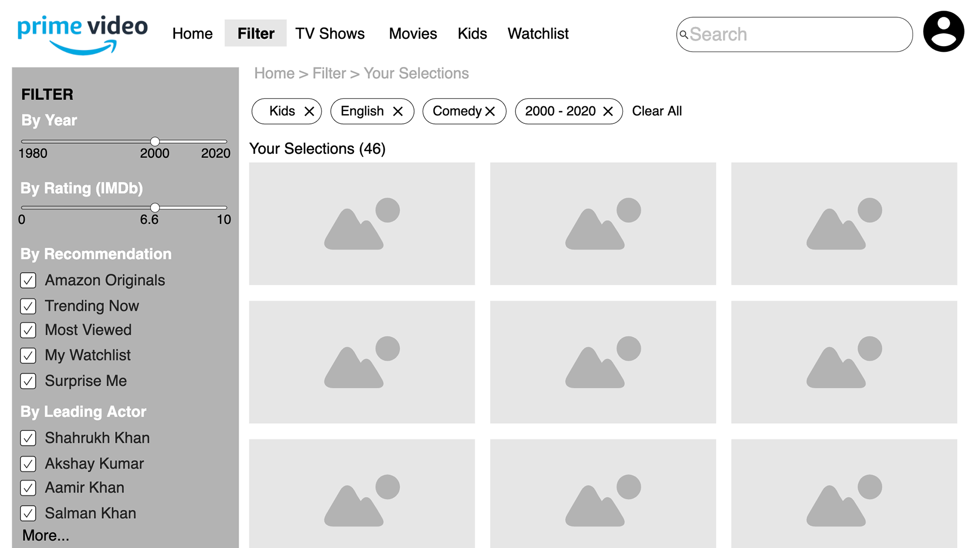Select the Filter nav tab
Screen dimensions: 974x548
256,33
